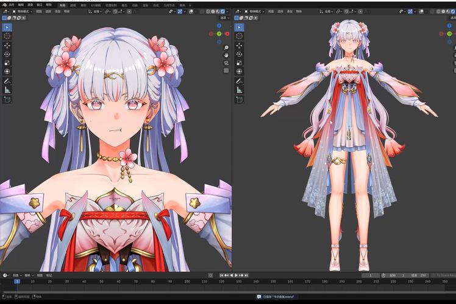This screenshot has height=304, width=456.
Task: Select the Add Cube tool in left viewport
Action: [7, 100]
